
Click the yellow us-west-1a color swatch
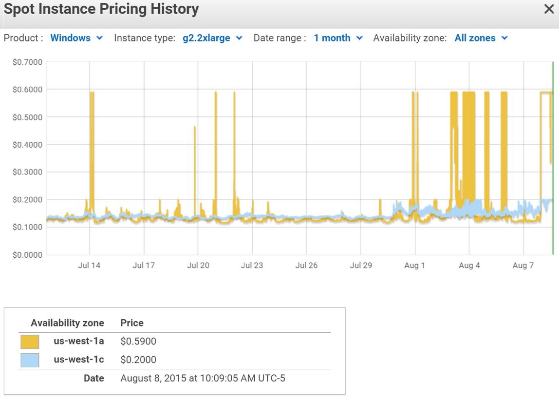click(30, 342)
